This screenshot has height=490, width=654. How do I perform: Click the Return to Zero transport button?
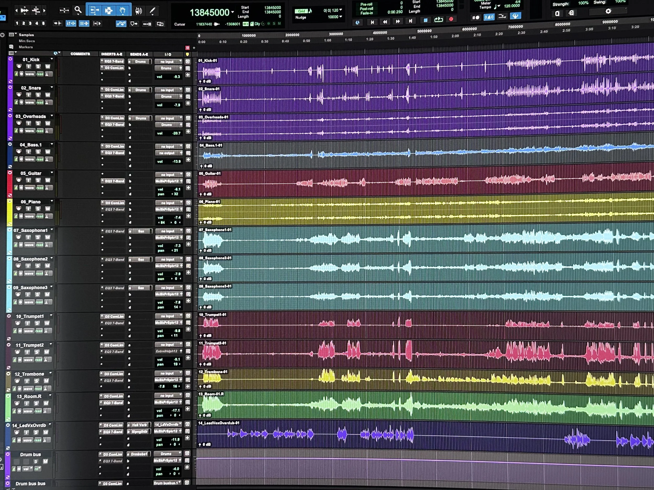372,22
